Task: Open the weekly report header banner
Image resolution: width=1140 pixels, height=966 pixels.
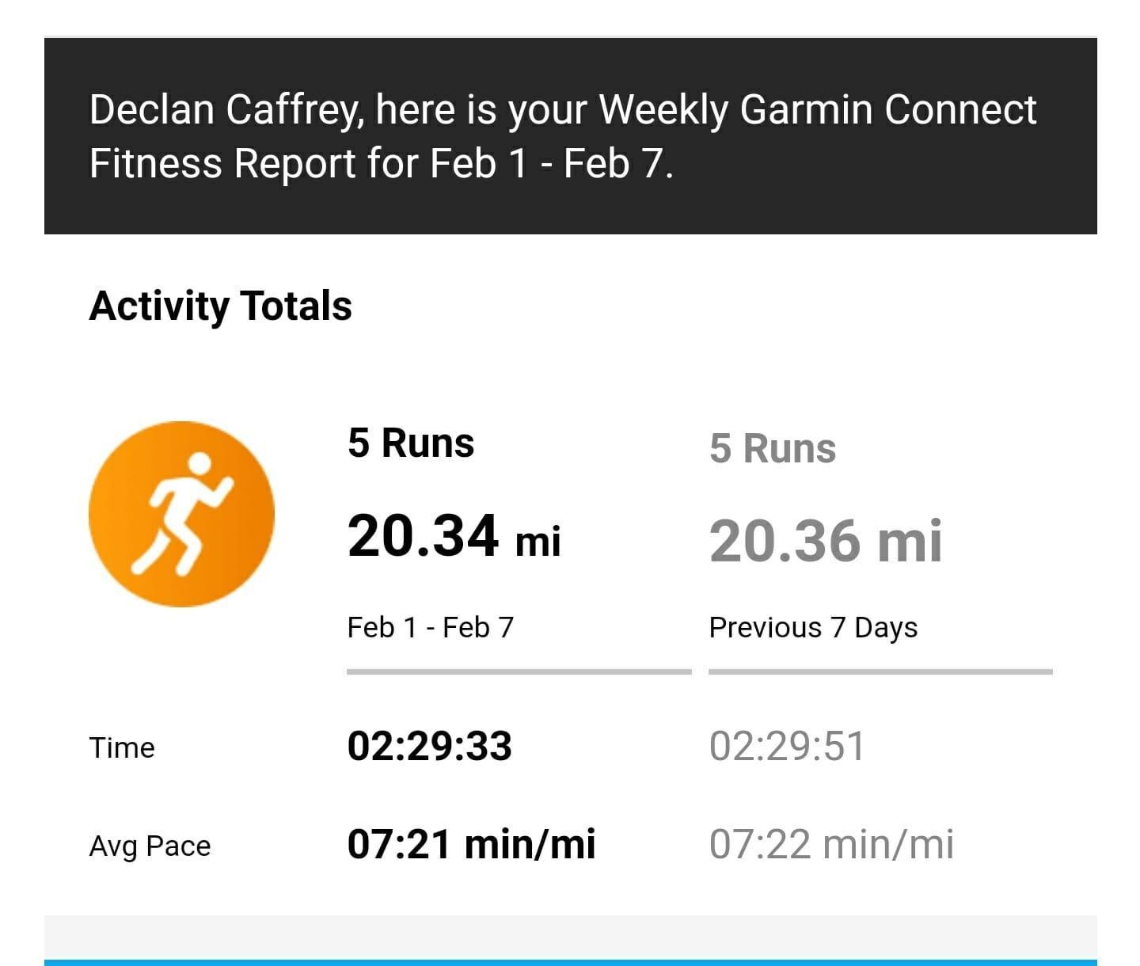Action: (x=570, y=135)
